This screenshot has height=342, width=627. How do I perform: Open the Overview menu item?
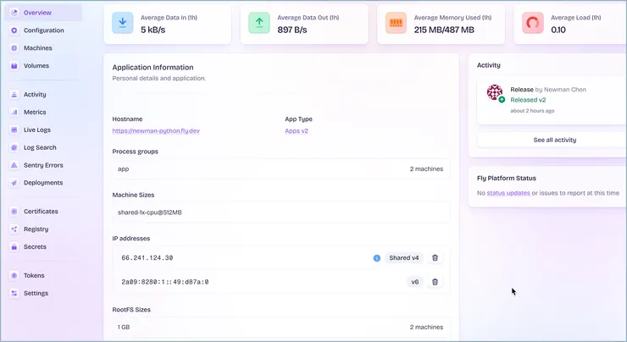click(x=43, y=13)
